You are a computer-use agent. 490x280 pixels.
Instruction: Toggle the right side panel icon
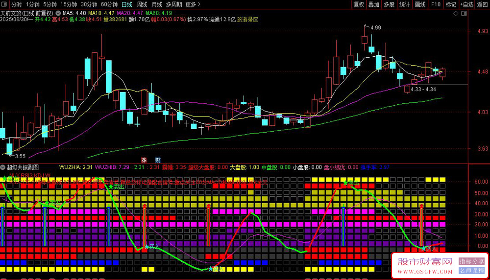[x=464, y=13]
